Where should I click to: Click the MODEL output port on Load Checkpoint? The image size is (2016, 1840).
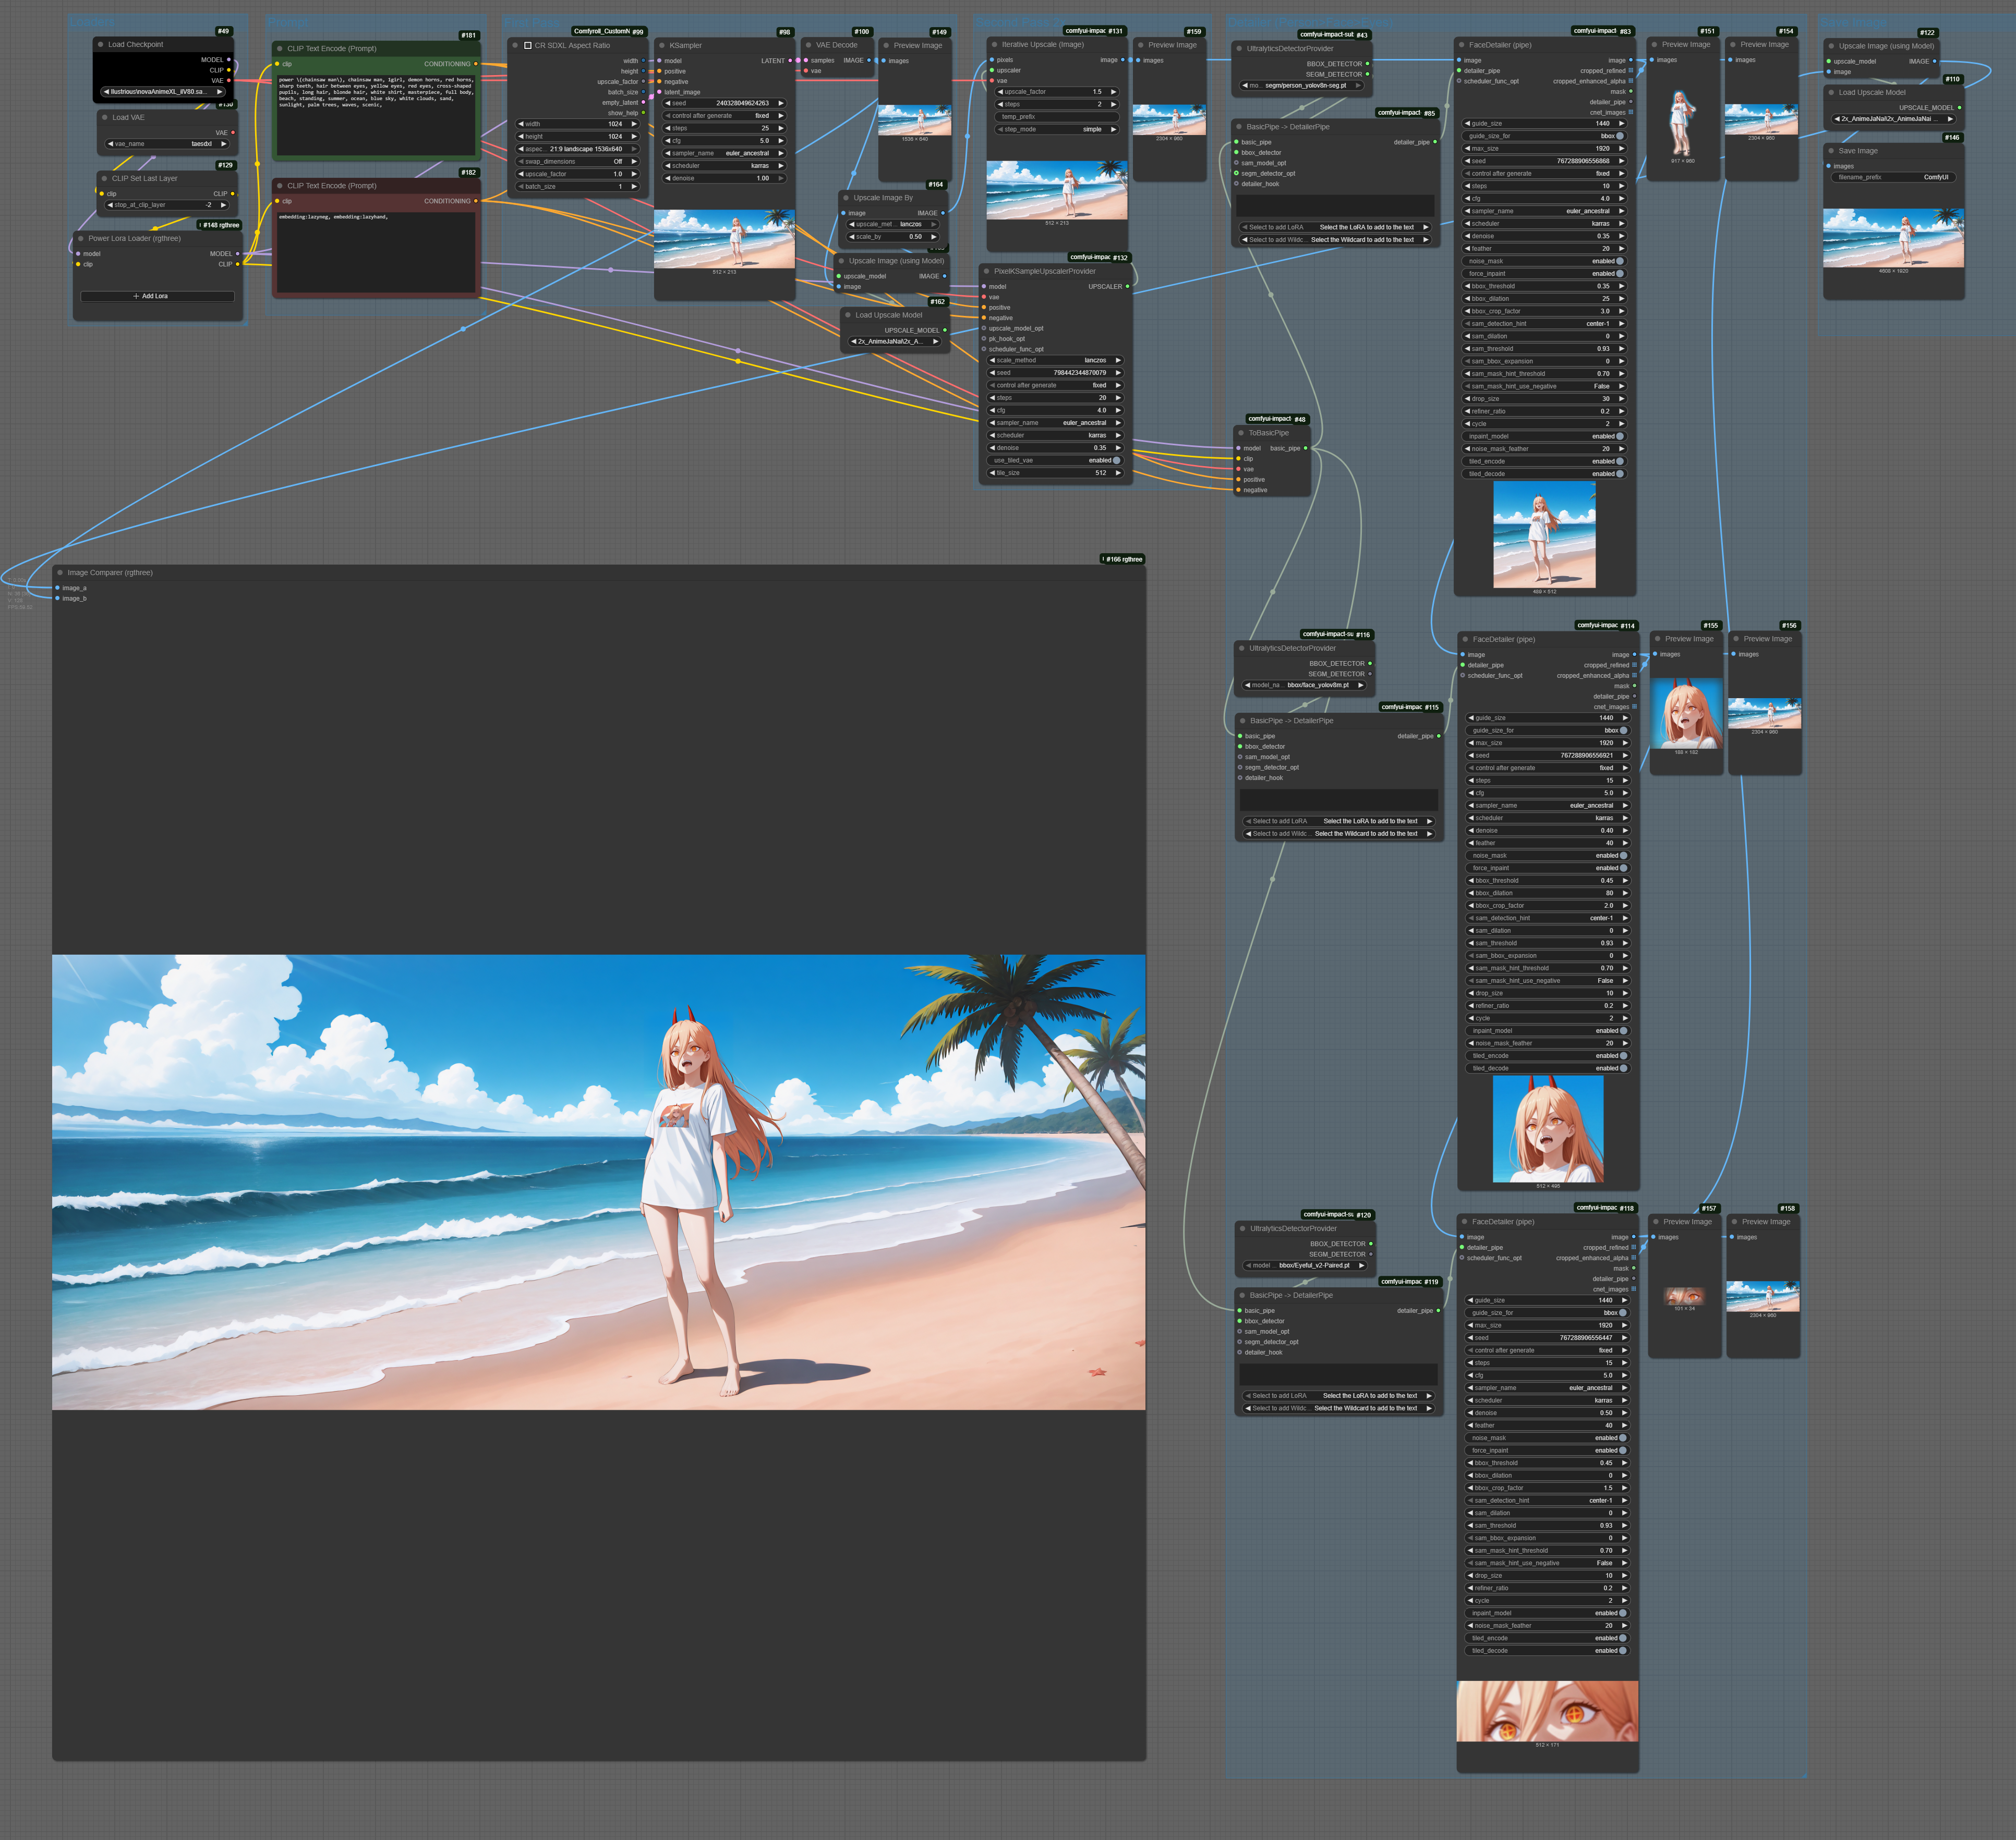[229, 60]
